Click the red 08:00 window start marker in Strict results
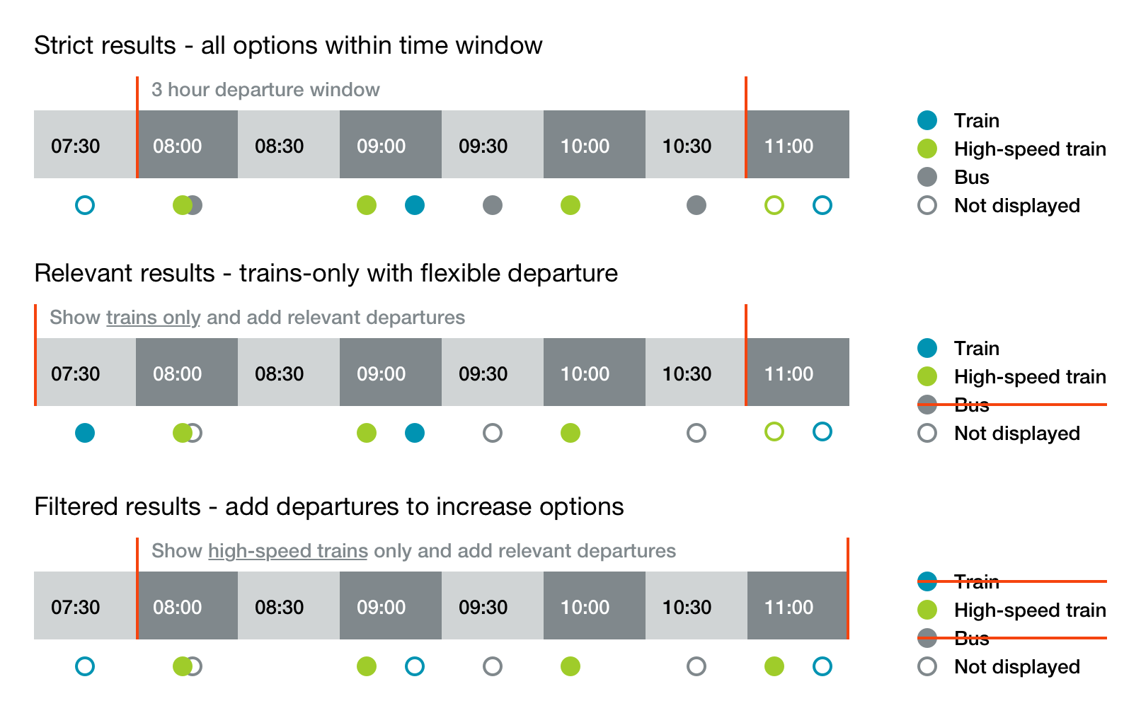The image size is (1141, 713). click(137, 127)
